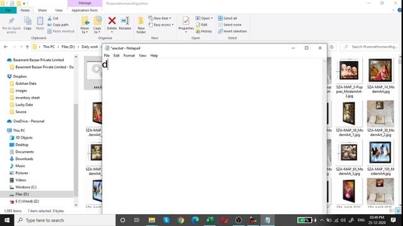Select SZA-MAP_14_ModernArt.jpg thumbnail
403x226 pixels.
pos(380,70)
